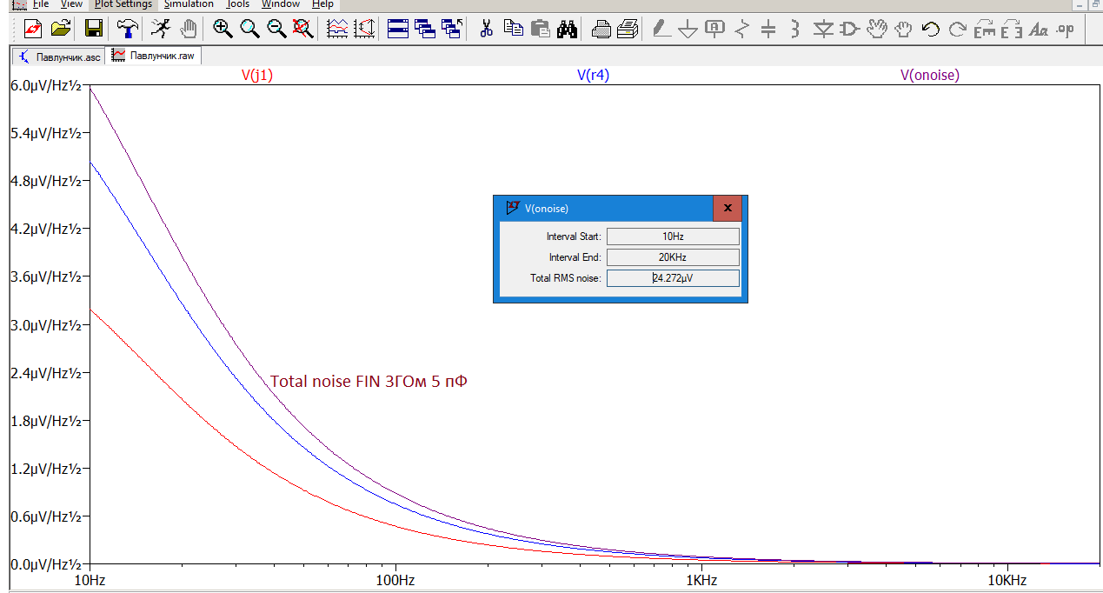Click the 3.0µV/Hz½ vertical axis label
The image size is (1103, 593).
click(x=46, y=325)
